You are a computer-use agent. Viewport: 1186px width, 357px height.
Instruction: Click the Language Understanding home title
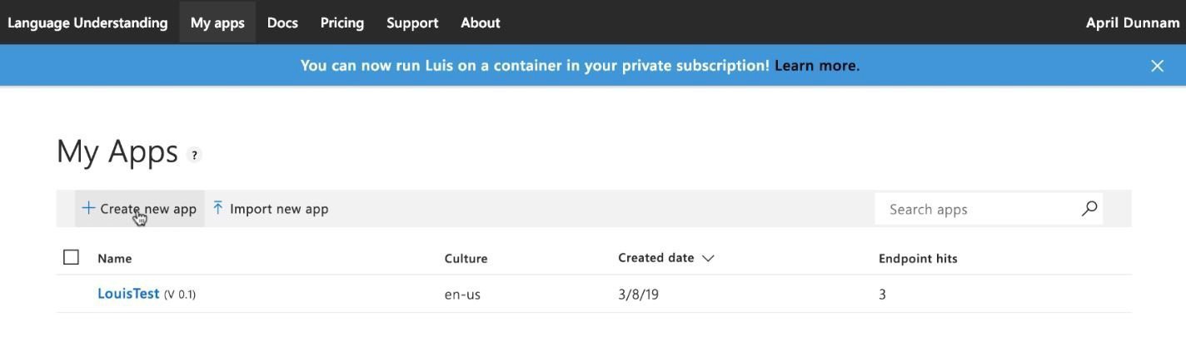tap(87, 22)
